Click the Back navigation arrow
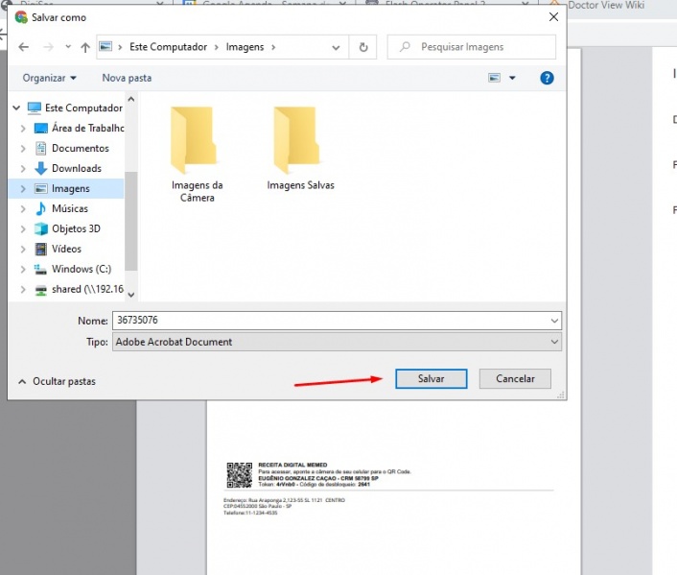Viewport: 677px width, 575px height. click(23, 47)
